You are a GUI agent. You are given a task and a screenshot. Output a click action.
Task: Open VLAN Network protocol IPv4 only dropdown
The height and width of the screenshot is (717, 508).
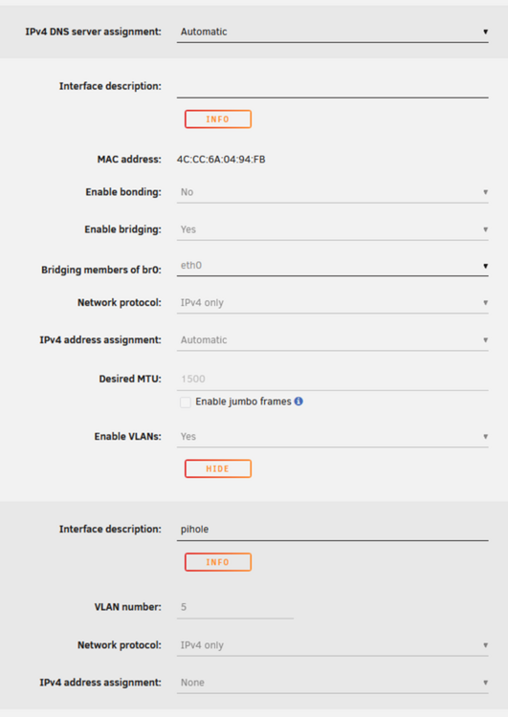tap(332, 645)
